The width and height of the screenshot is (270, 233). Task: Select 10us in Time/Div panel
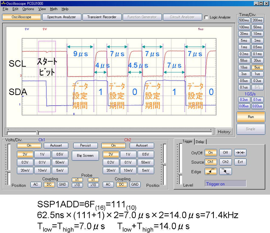tap(244, 67)
